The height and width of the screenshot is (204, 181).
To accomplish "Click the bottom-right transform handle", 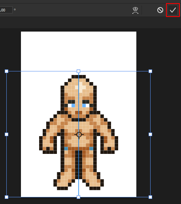I will click(x=150, y=197).
